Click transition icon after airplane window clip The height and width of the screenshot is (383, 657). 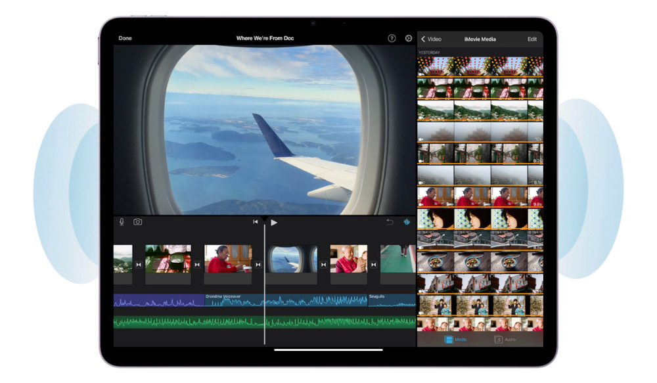coord(323,265)
